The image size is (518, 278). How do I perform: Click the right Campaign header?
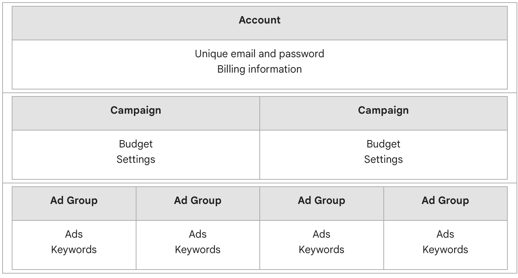[x=383, y=110]
